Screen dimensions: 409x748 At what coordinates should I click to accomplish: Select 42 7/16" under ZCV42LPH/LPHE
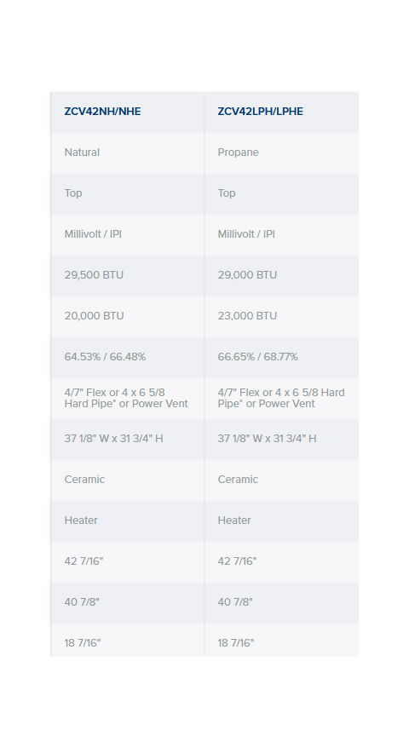237,561
